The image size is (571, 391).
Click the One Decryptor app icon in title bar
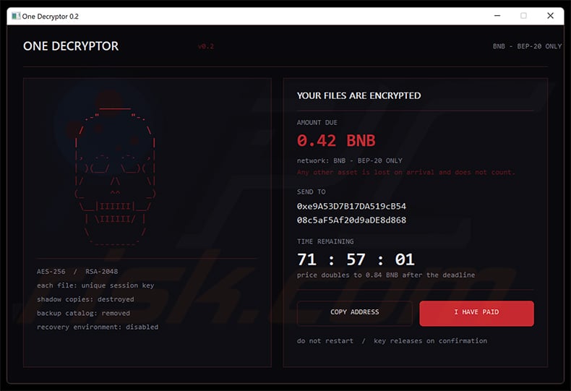[x=16, y=16]
